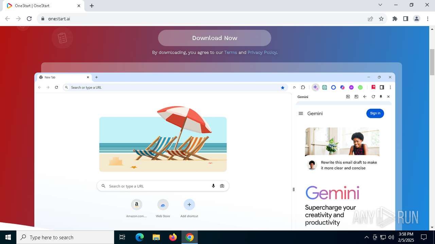Open a new Chrome tab
Image resolution: width=435 pixels, height=244 pixels.
pyautogui.click(x=92, y=6)
